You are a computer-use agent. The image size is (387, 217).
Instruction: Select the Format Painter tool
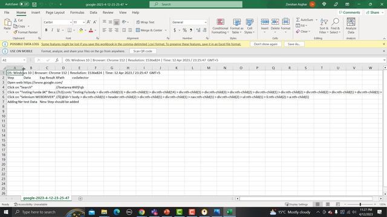(x=25, y=32)
